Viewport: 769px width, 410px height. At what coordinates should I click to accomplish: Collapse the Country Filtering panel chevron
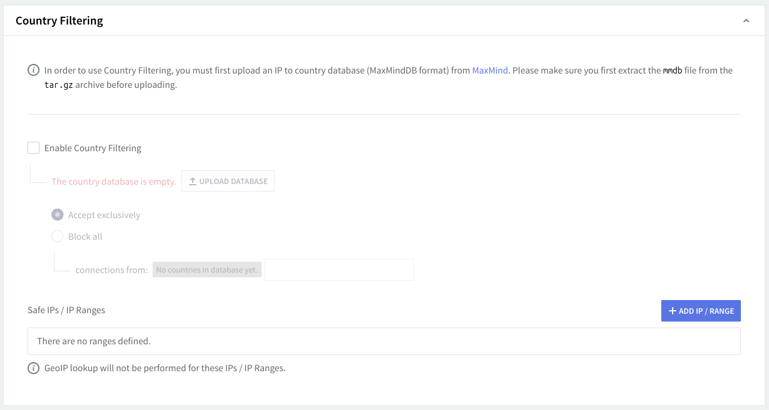pos(746,21)
